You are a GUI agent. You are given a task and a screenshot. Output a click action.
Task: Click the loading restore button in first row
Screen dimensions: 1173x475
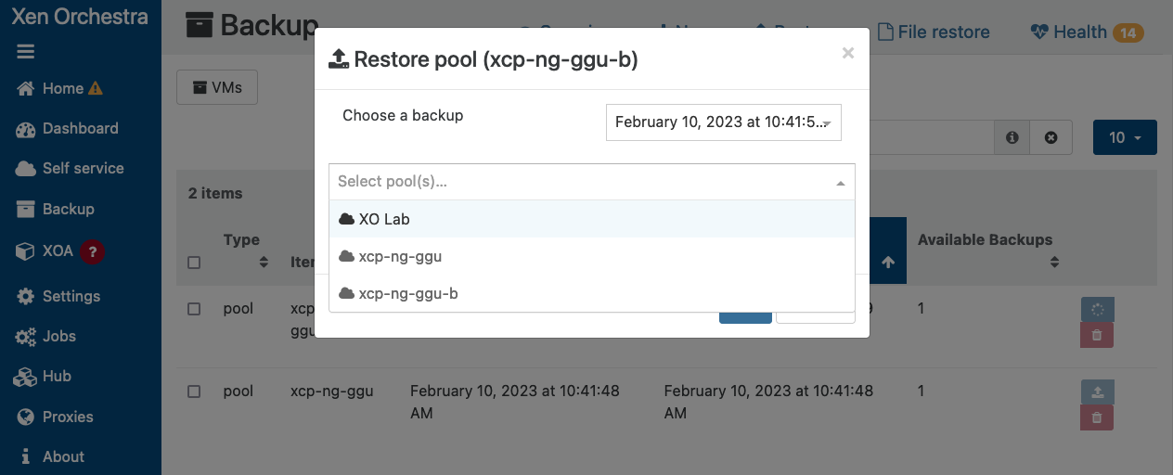click(x=1097, y=310)
